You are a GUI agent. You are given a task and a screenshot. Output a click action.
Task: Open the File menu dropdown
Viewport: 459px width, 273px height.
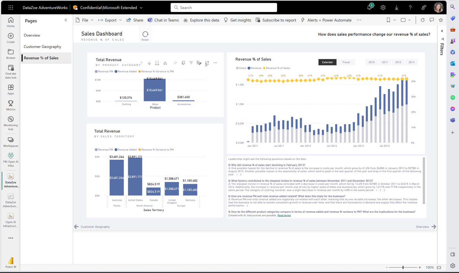(85, 20)
